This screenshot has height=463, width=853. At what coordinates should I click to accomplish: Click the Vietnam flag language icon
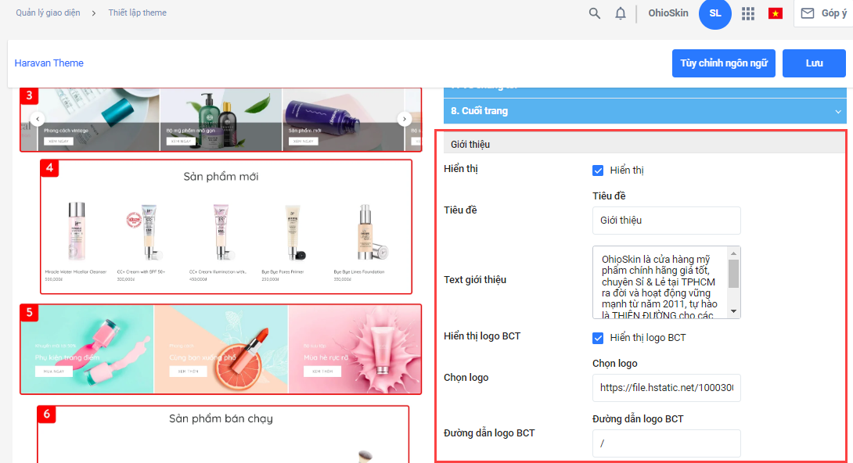coord(776,13)
